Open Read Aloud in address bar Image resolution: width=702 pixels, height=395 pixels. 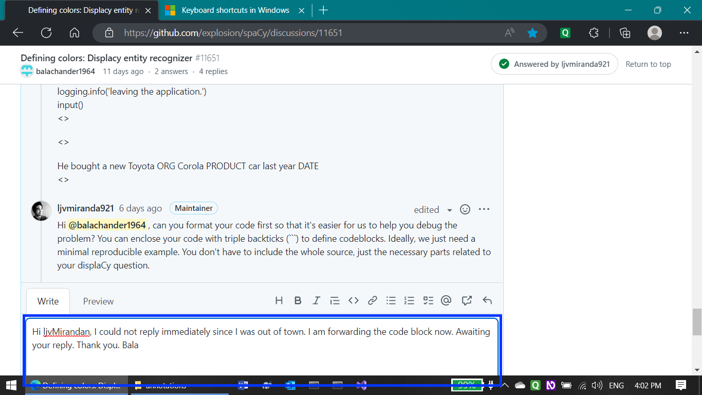pyautogui.click(x=510, y=33)
